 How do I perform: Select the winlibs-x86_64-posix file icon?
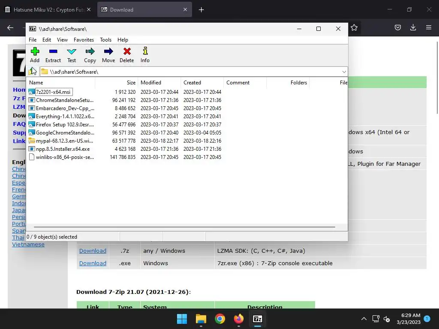(32, 157)
